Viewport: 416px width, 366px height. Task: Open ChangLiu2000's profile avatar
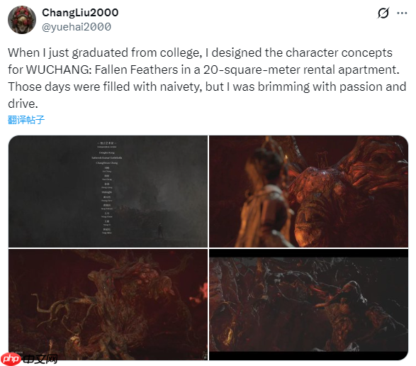click(x=22, y=20)
